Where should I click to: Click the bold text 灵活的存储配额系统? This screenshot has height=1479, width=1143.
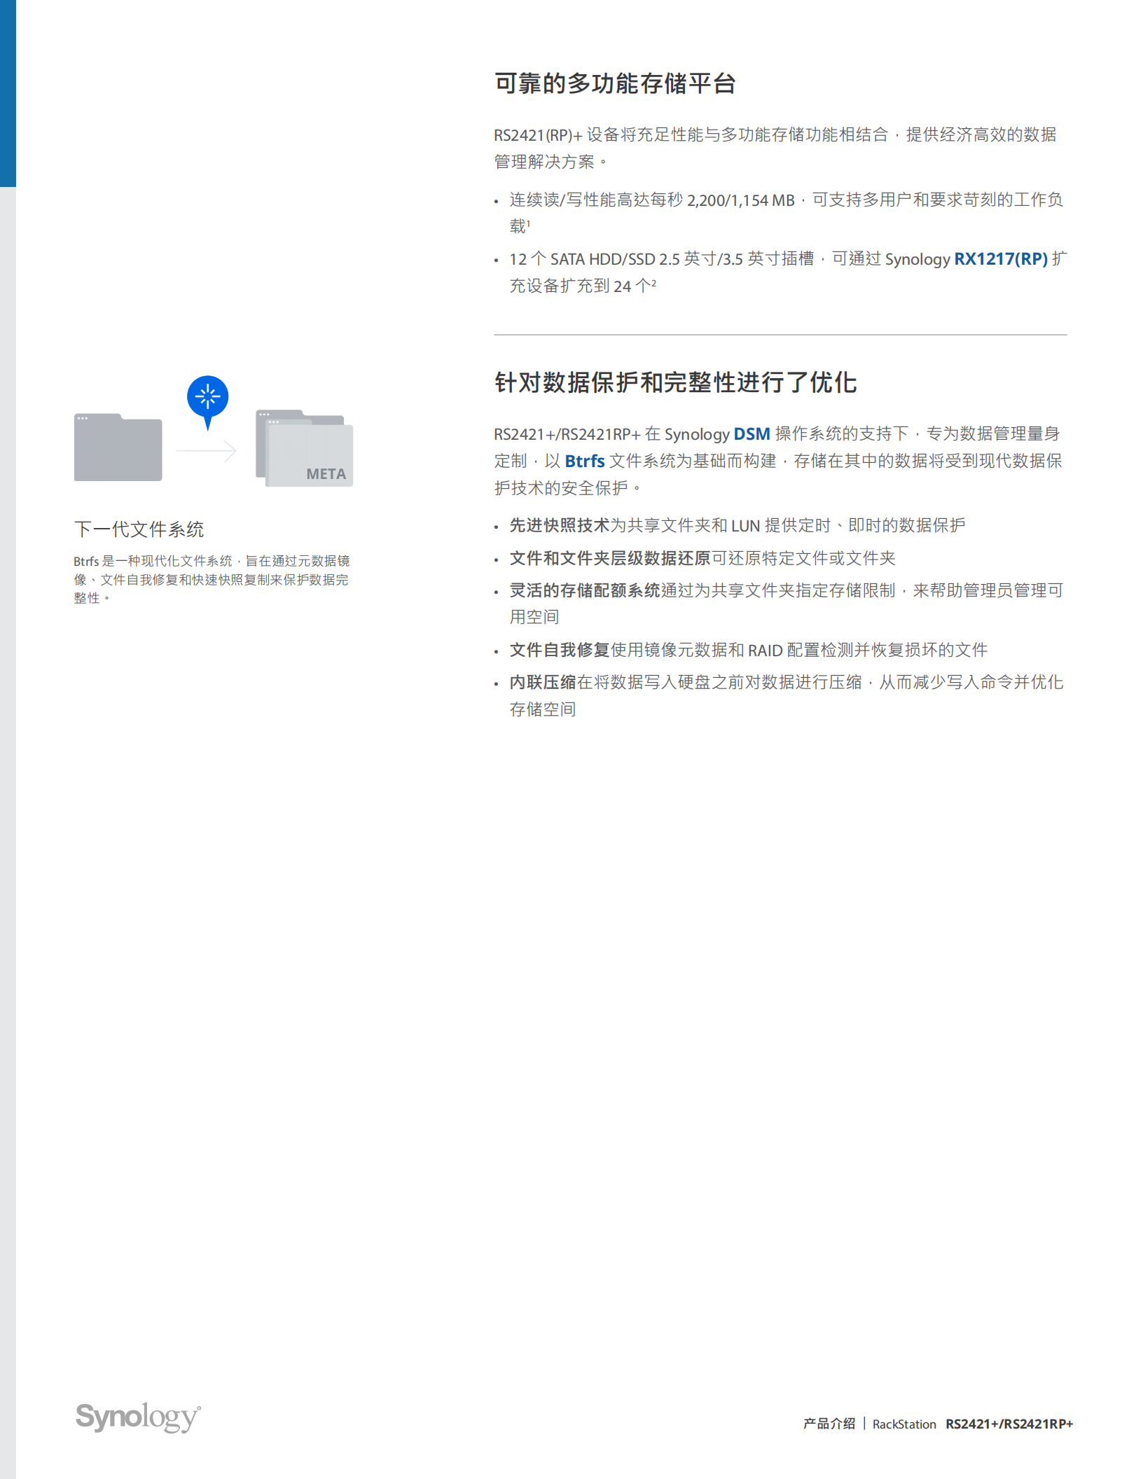coord(585,590)
